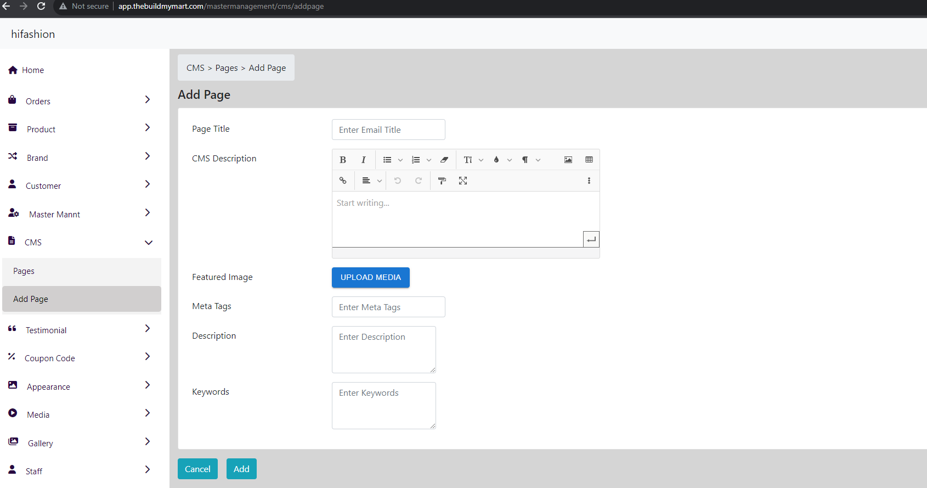Open the font size tool
The height and width of the screenshot is (488, 927).
pos(468,160)
